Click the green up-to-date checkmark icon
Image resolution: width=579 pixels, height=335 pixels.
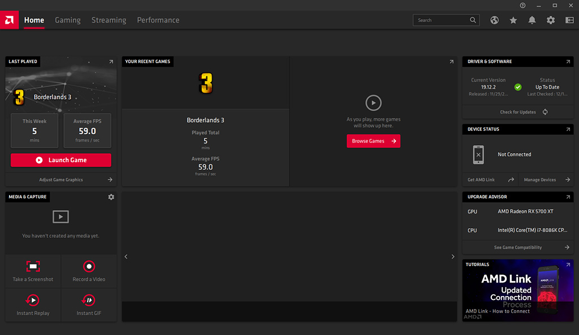pos(518,87)
